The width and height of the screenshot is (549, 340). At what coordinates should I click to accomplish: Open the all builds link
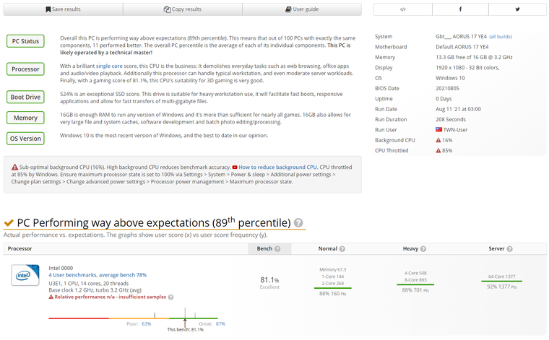tap(501, 37)
